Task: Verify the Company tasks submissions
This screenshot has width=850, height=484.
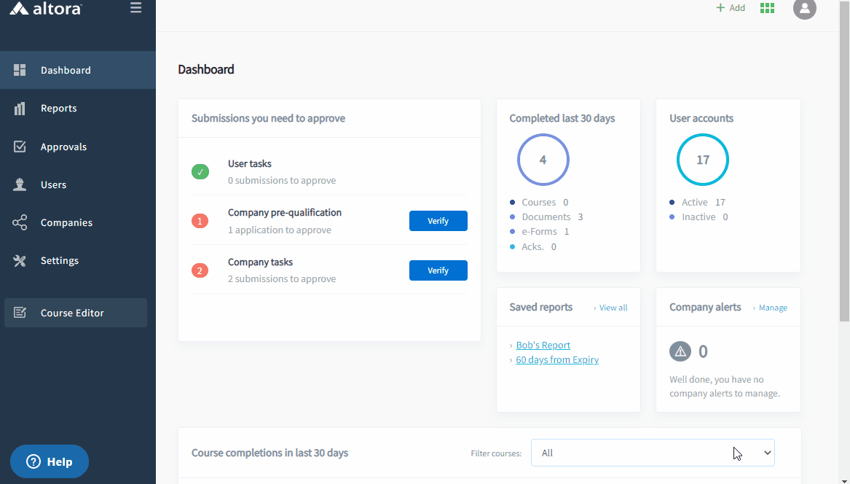Action: (438, 270)
